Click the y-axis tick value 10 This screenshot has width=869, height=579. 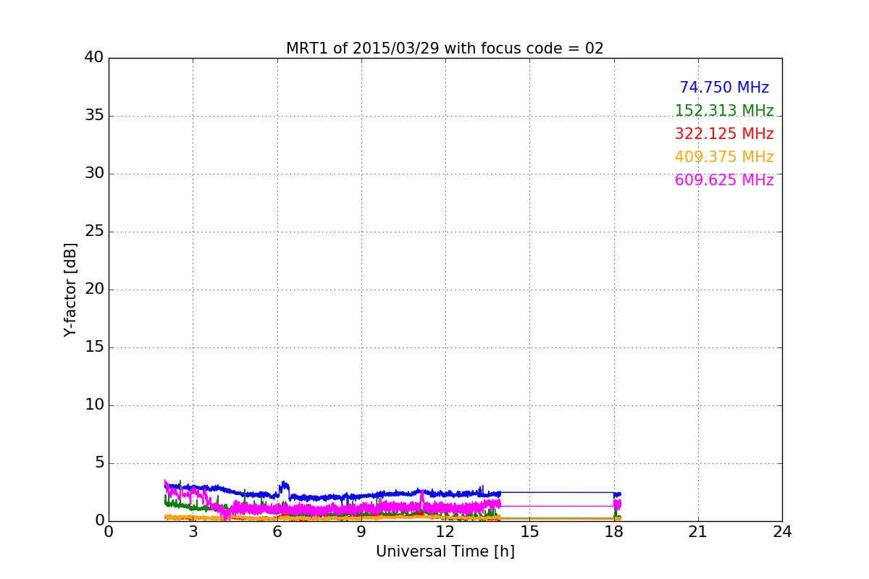(x=94, y=405)
